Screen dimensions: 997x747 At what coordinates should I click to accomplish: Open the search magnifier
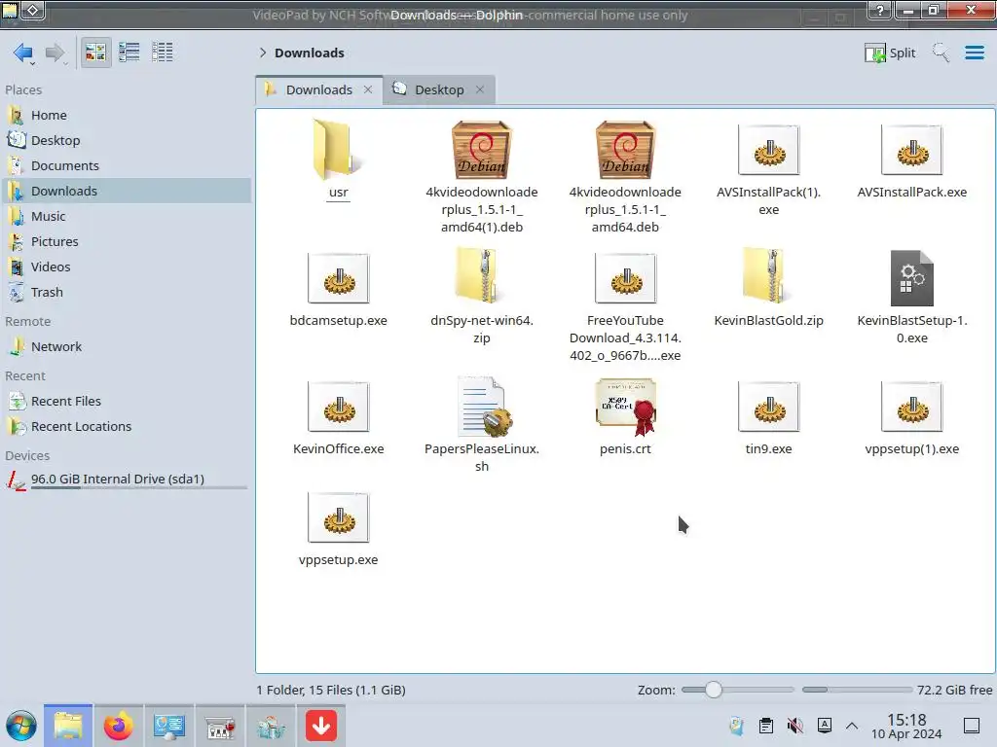[941, 53]
